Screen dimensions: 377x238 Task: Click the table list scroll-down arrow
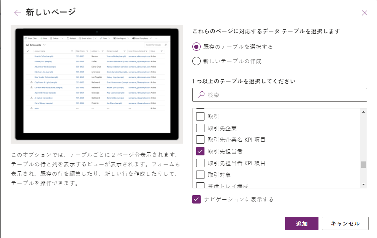364,185
